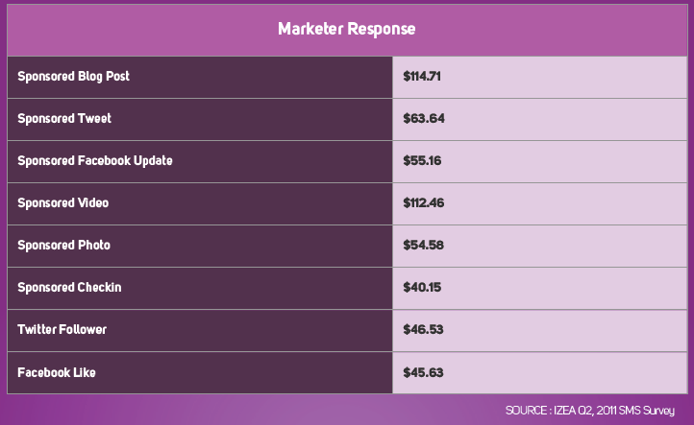
Task: Select the Sponsored Facebook Update label
Action: tap(95, 160)
